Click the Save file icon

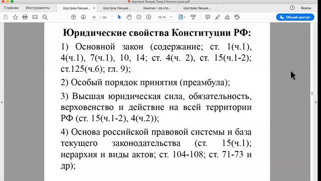tap(6, 17)
